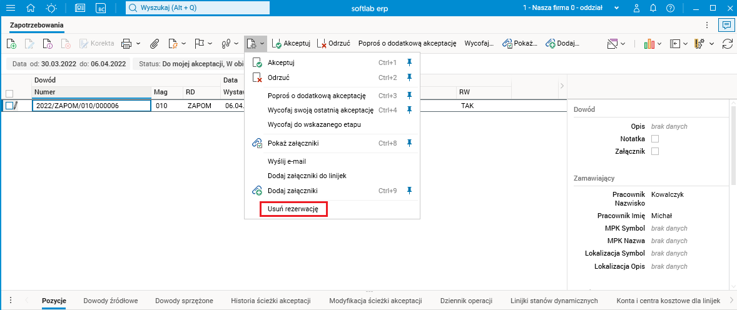Click the settings gear with exclamation icon
The width and height of the screenshot is (737, 310).
699,44
